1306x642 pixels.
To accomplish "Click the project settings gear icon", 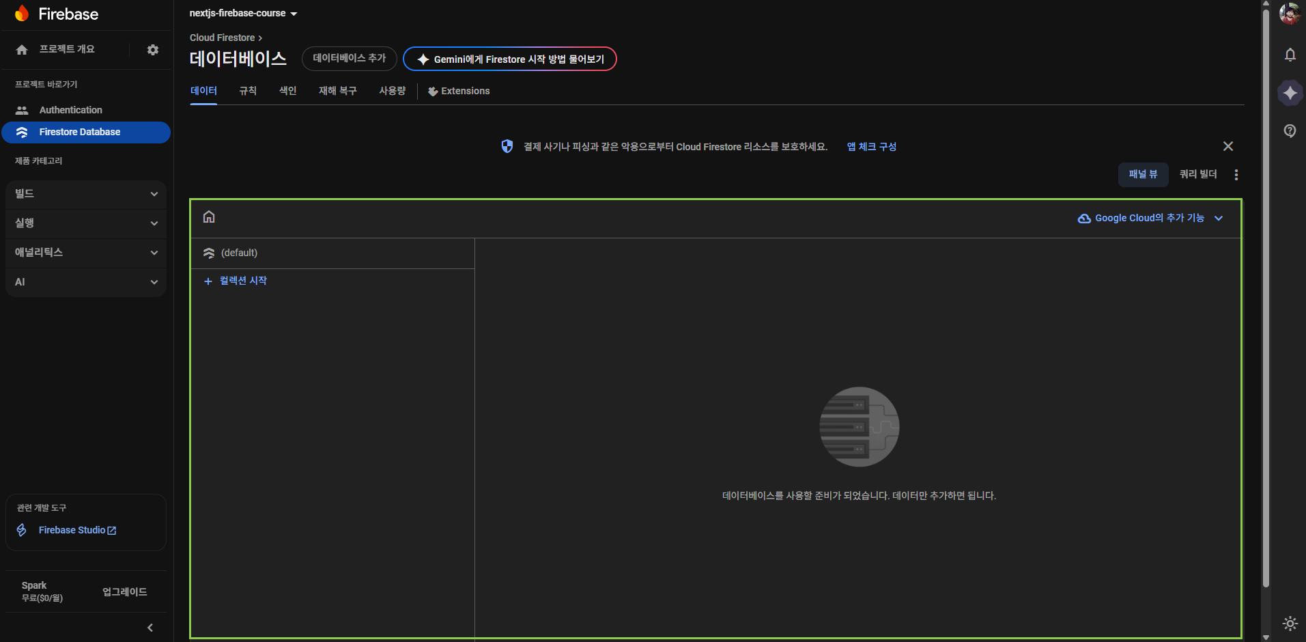I will click(153, 50).
